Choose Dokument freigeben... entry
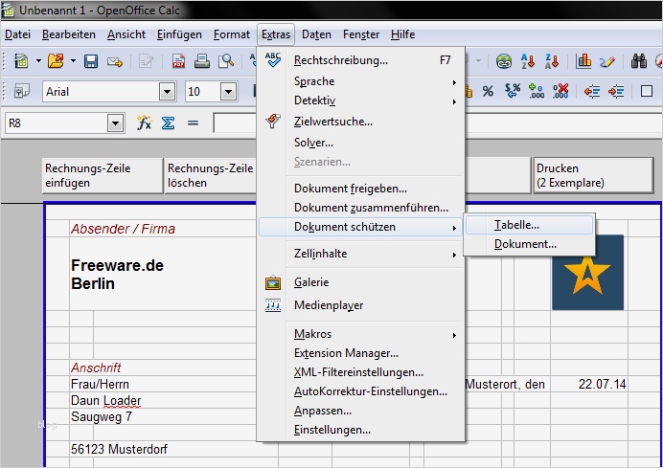 point(361,189)
